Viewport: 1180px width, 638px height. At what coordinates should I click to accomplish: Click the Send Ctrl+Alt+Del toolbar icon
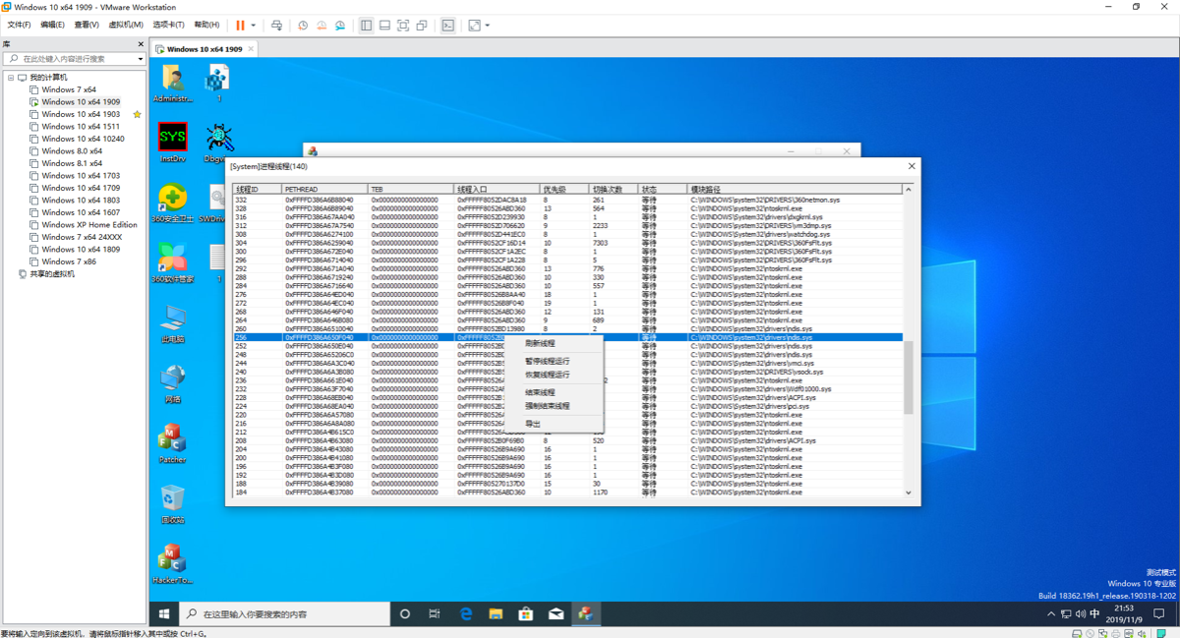point(276,25)
